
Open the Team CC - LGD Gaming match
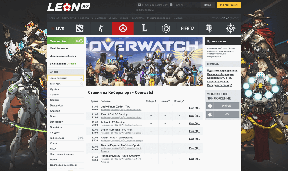(114, 114)
